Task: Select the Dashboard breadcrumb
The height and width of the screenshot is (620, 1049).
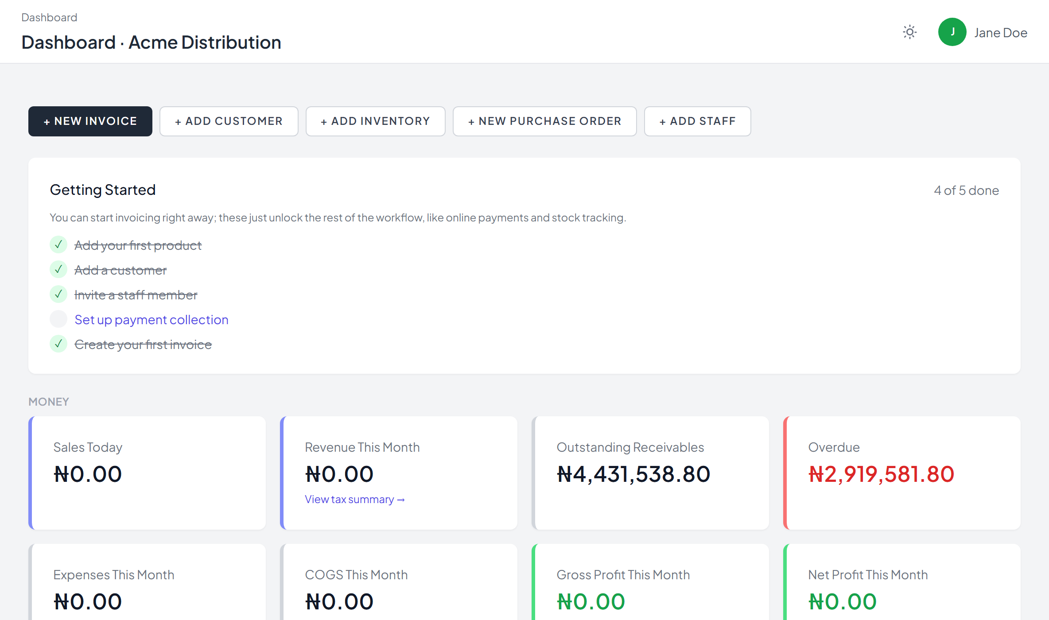Action: [49, 18]
